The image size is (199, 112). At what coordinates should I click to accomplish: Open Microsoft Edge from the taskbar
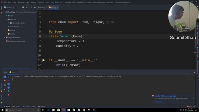point(49,110)
